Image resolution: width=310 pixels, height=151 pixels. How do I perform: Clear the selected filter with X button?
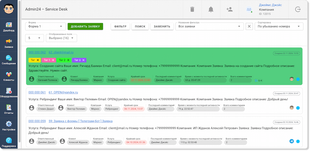(249, 27)
